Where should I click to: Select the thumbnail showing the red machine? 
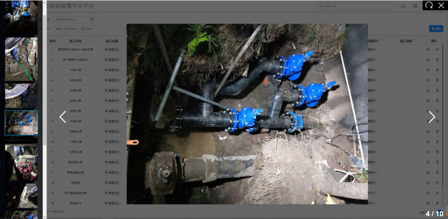click(x=21, y=163)
